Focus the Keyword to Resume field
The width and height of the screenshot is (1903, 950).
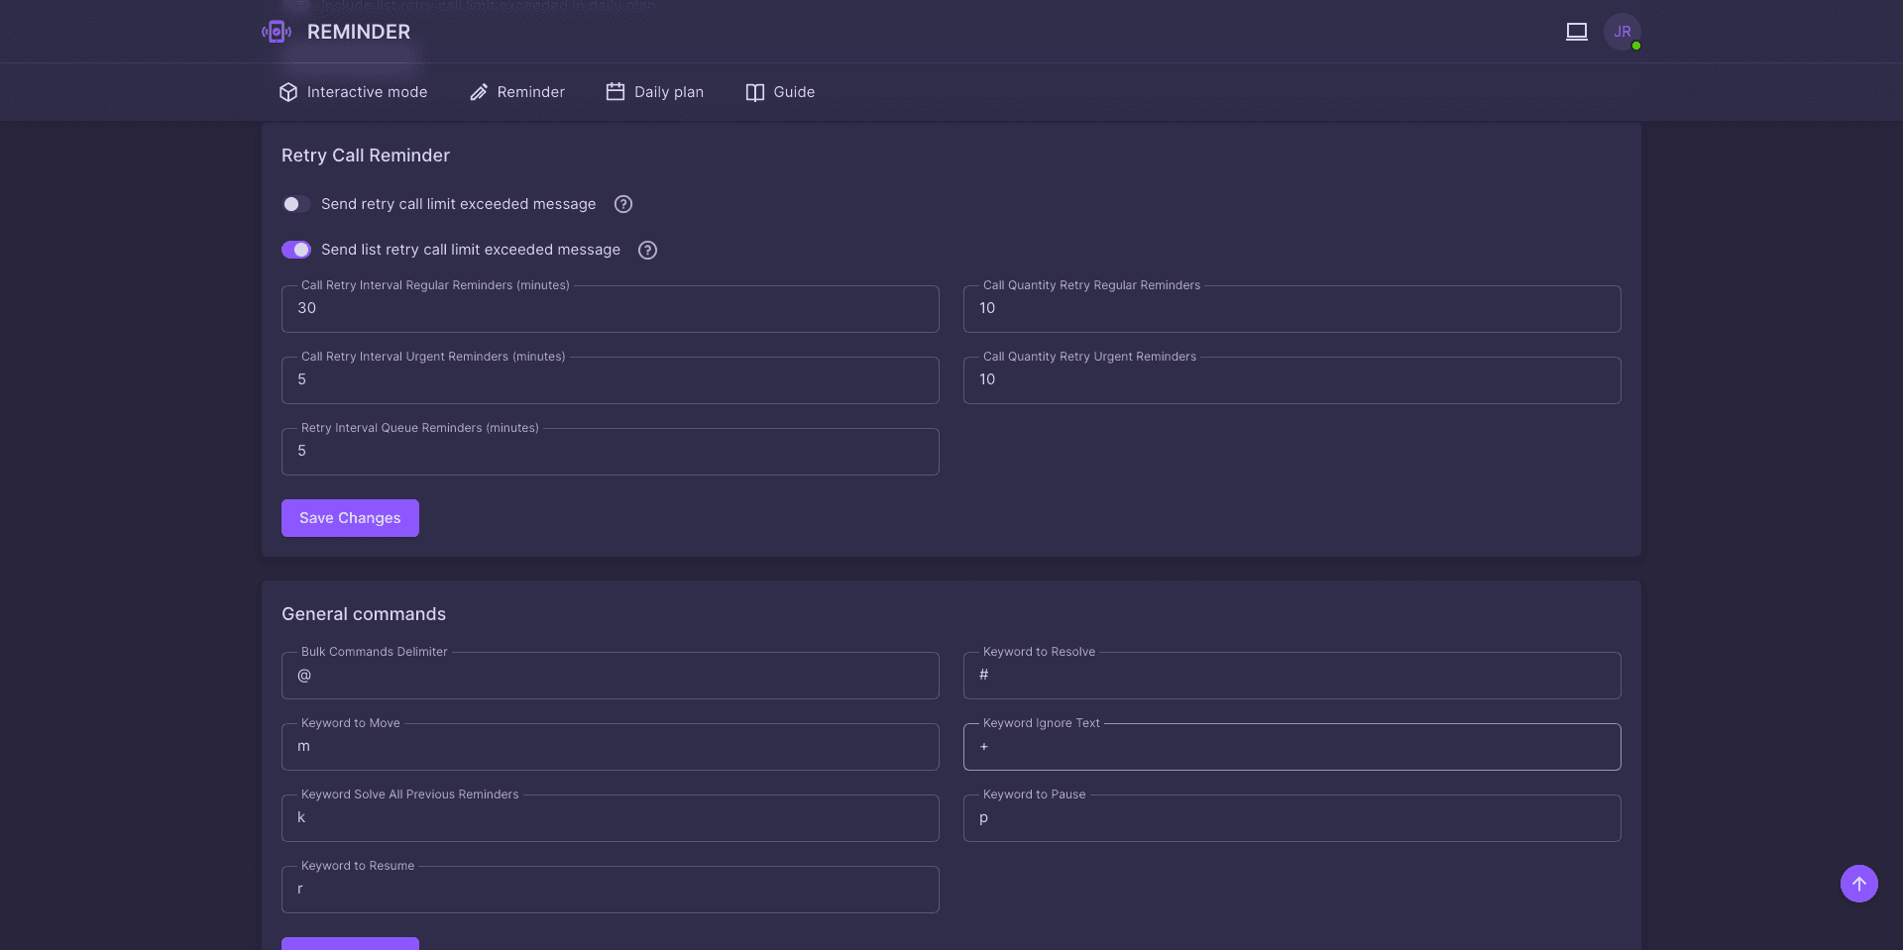(x=611, y=890)
